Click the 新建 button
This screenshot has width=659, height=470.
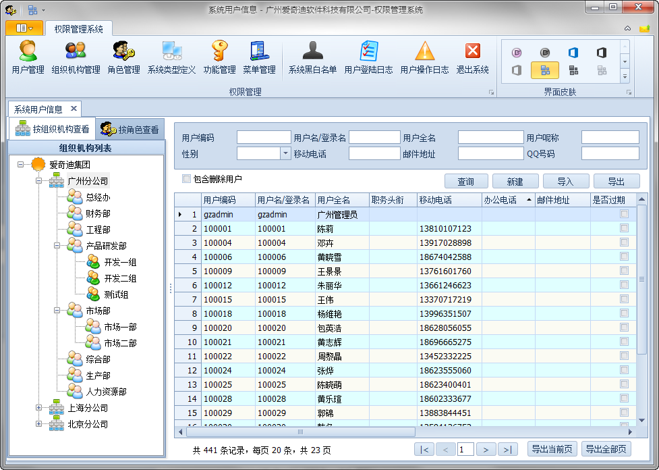(x=515, y=182)
